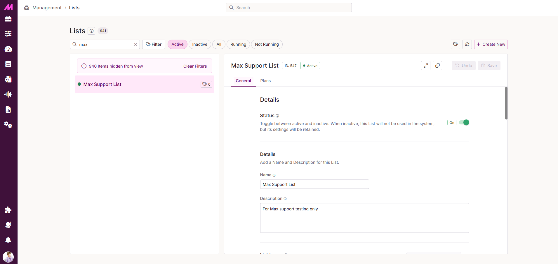Image resolution: width=558 pixels, height=264 pixels.
Task: Click the duplicate list icon
Action: coord(437,66)
